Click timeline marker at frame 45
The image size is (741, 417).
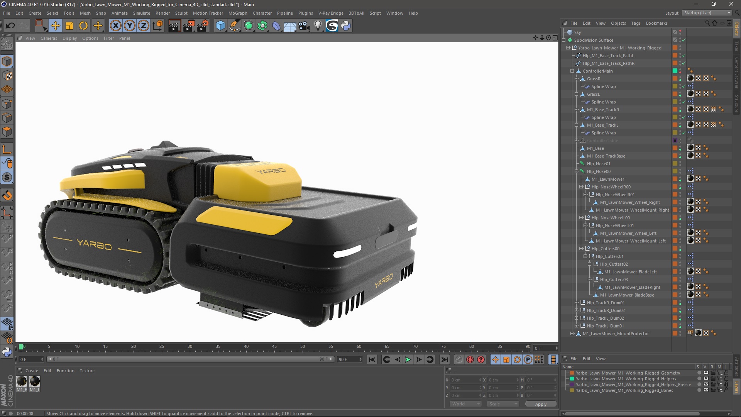point(274,347)
